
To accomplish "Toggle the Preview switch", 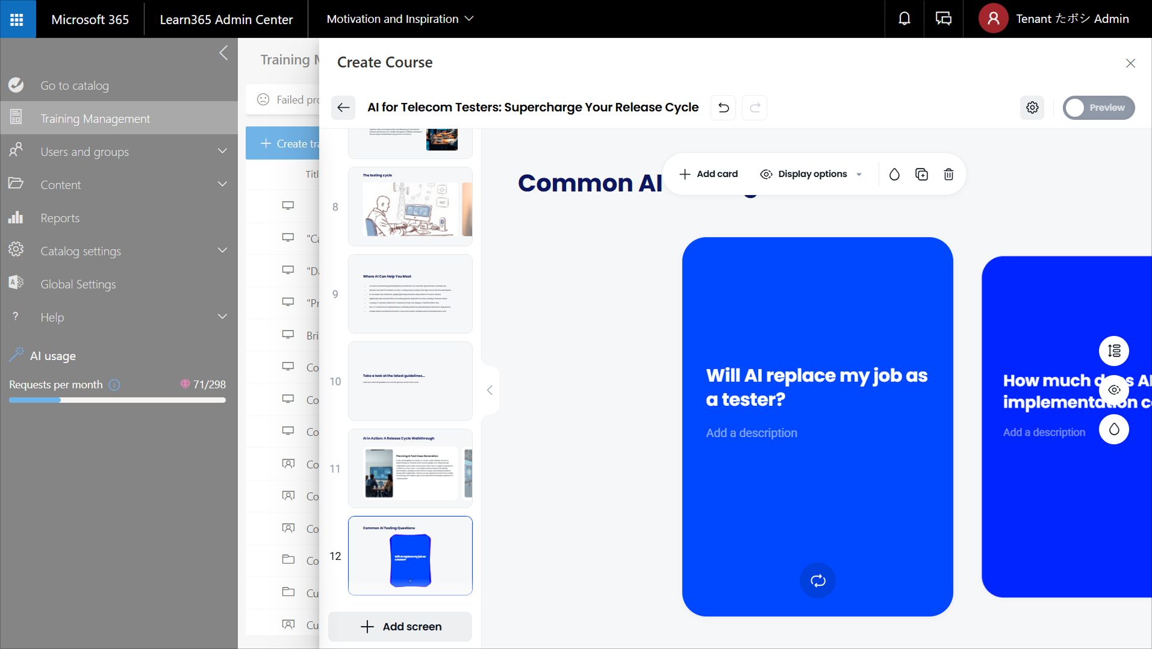I will (1098, 108).
